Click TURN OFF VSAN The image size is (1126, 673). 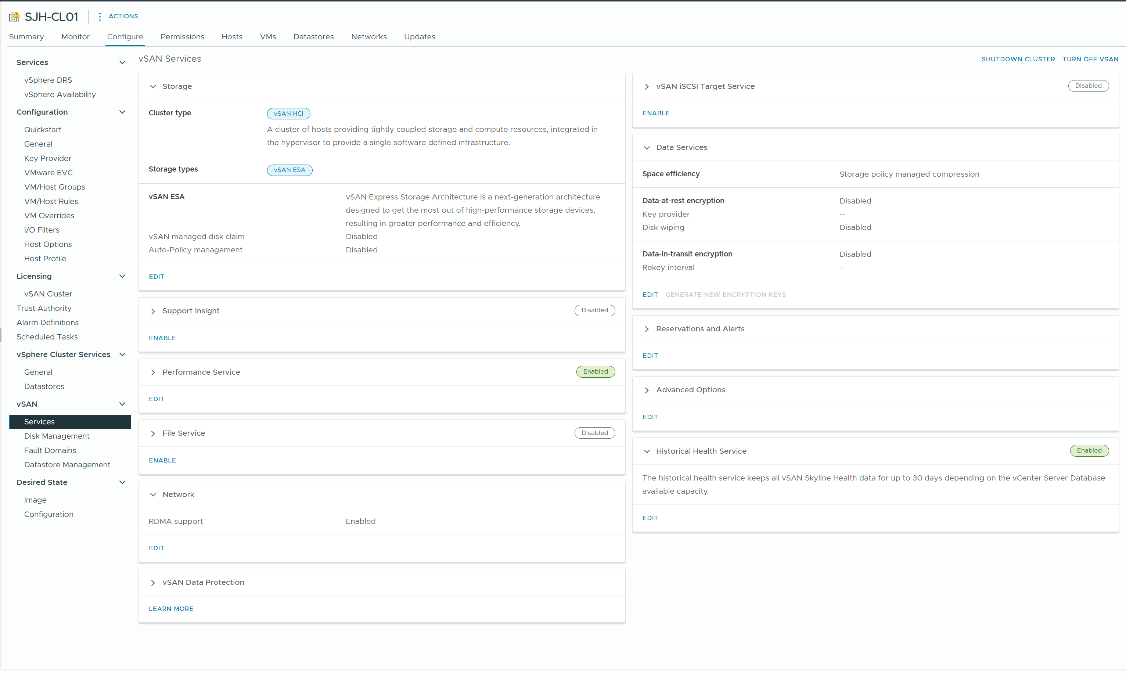pyautogui.click(x=1091, y=59)
